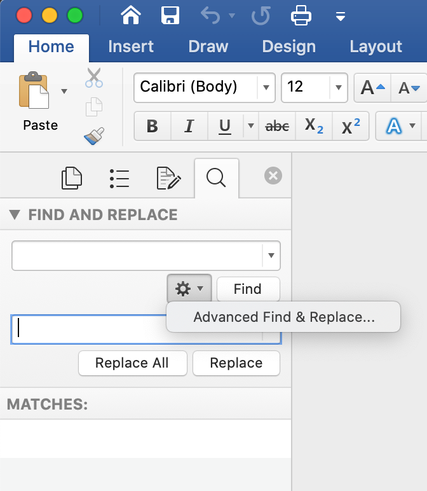Toggle superscript formatting
This screenshot has width=427, height=491.
click(351, 126)
